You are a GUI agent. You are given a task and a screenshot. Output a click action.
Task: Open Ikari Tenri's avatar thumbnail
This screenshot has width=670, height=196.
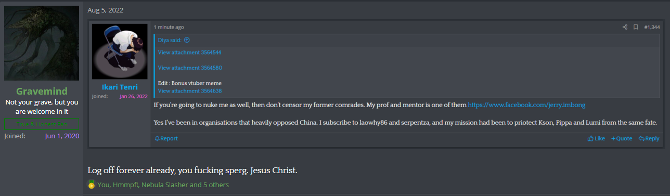pyautogui.click(x=120, y=51)
